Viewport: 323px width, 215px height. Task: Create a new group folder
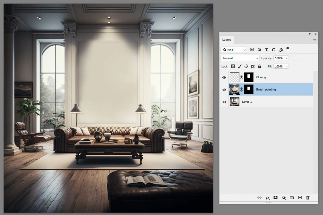click(292, 198)
